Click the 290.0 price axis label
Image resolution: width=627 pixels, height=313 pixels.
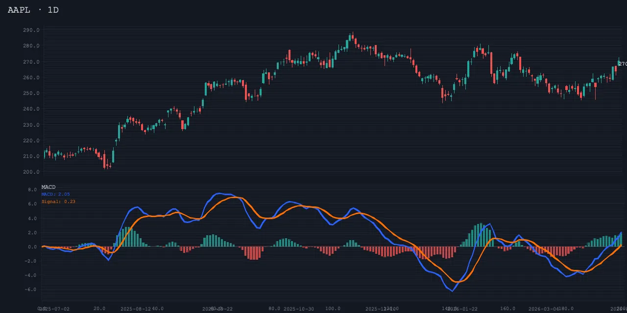(x=31, y=30)
